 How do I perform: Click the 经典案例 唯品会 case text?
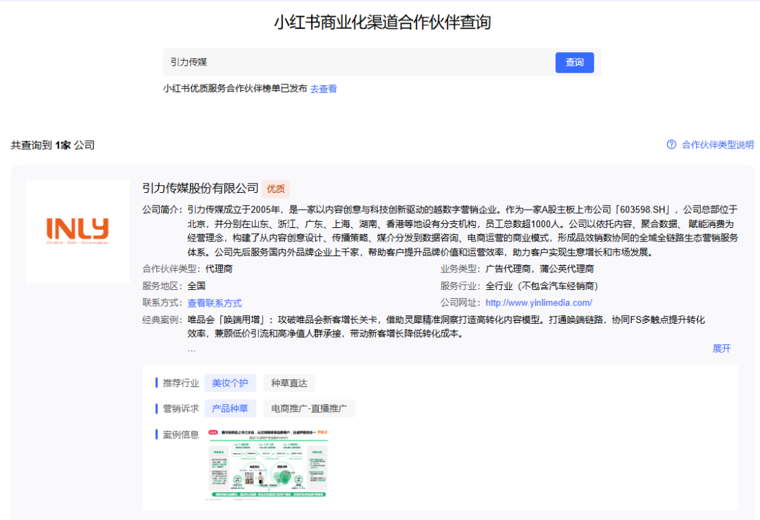coord(446,326)
